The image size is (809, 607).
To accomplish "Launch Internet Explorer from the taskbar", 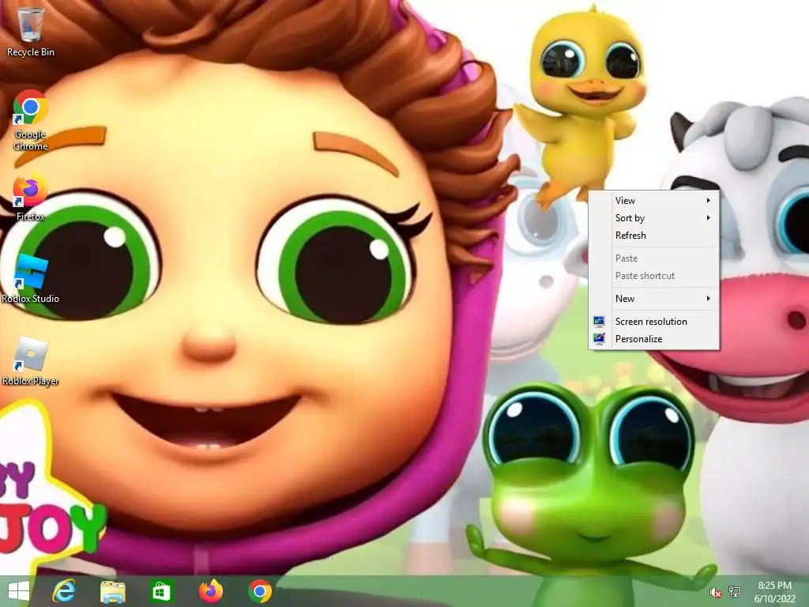I will point(64,591).
